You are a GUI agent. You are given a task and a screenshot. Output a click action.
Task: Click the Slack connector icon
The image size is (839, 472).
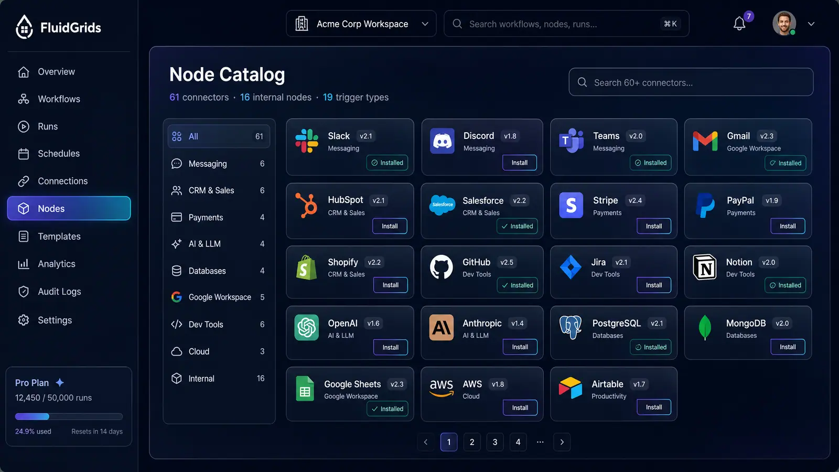307,141
